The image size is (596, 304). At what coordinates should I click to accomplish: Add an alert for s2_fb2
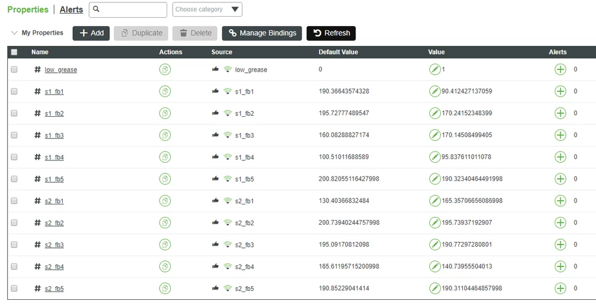[561, 223]
